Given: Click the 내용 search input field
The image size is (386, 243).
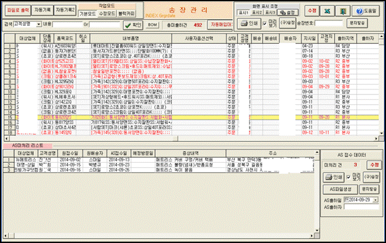Looking at the screenshot, I should (x=67, y=25).
